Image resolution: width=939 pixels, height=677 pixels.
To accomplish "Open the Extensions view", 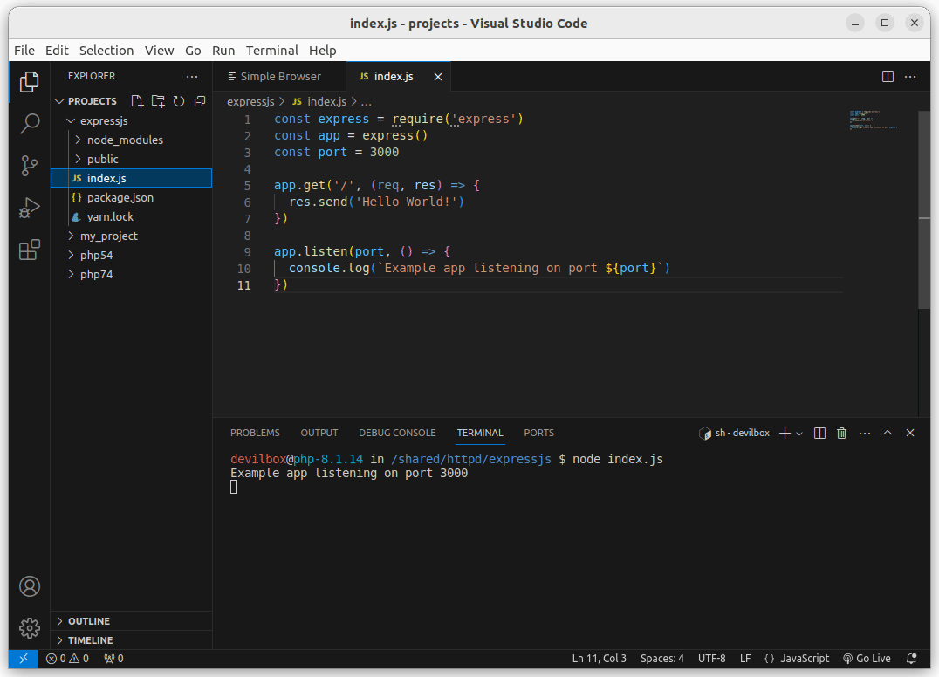I will coord(30,250).
